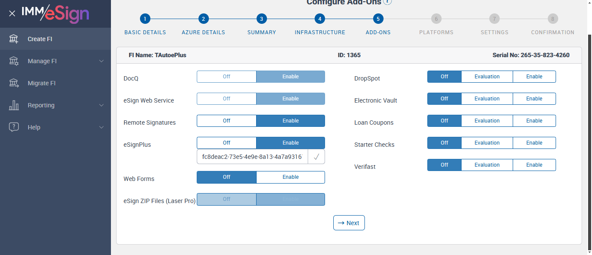The image size is (592, 255).
Task: Turn DropSpot Off
Action: (445, 77)
